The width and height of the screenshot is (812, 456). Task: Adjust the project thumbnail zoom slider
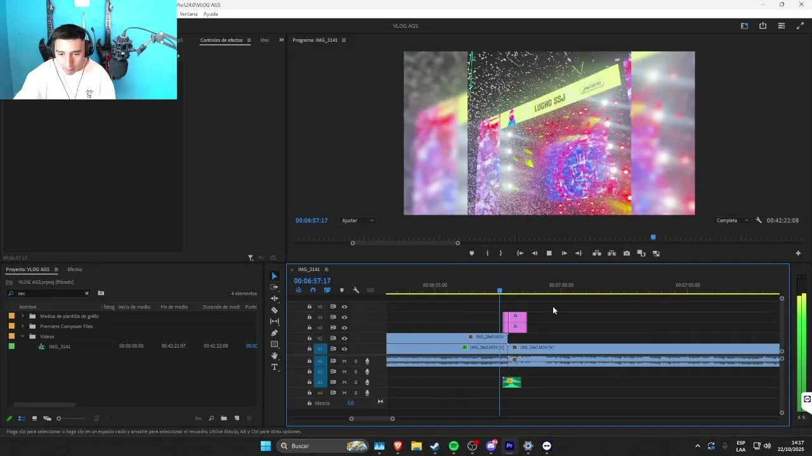[x=70, y=419]
